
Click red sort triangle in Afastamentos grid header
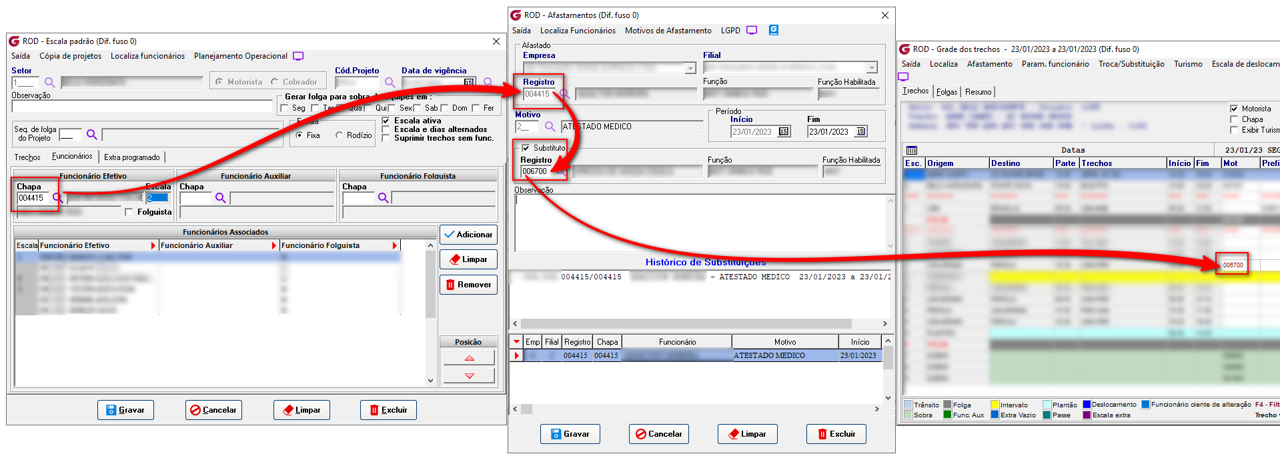click(516, 342)
